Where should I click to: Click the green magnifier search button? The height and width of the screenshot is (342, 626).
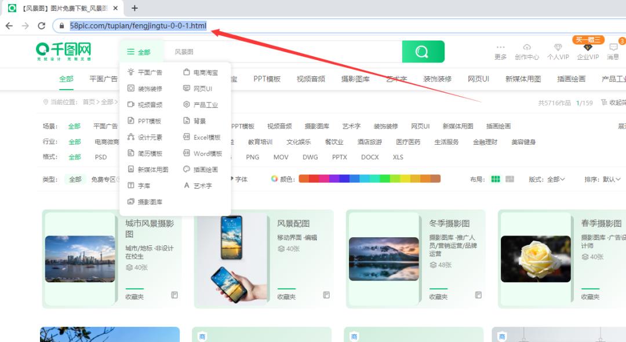(x=423, y=52)
